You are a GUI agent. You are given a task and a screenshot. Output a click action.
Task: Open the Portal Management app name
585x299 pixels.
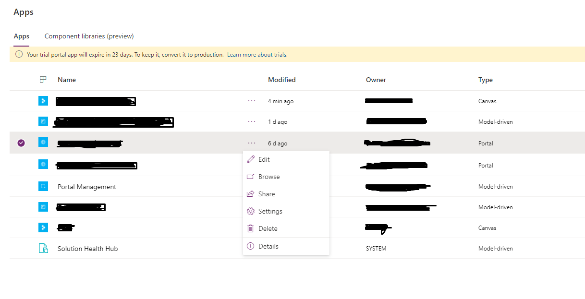[87, 187]
